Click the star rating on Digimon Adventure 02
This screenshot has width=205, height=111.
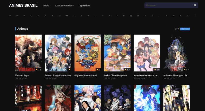(98, 70)
